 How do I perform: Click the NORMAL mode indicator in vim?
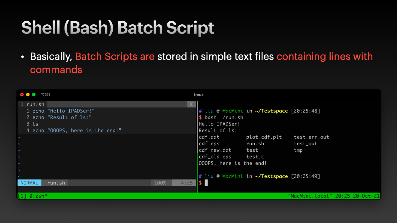pyautogui.click(x=29, y=183)
